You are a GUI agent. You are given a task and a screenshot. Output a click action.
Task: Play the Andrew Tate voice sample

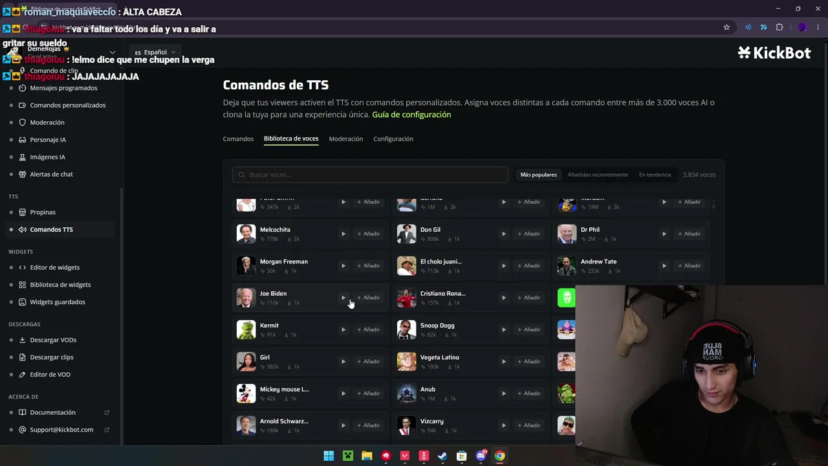[x=664, y=265]
